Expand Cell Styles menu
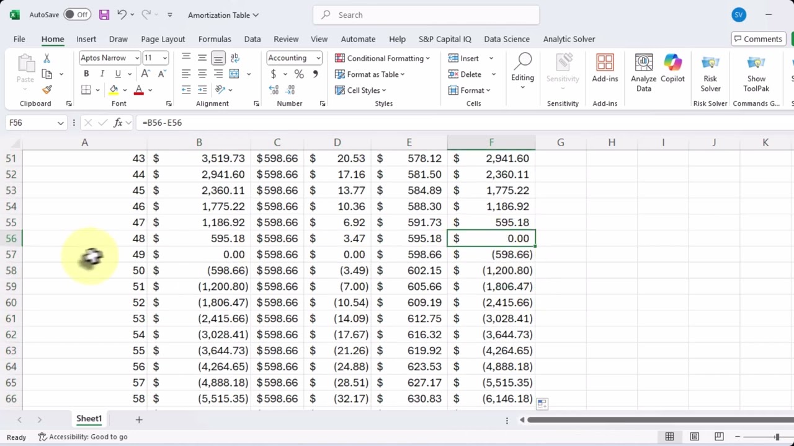Viewport: 794px width, 446px height. [360, 90]
